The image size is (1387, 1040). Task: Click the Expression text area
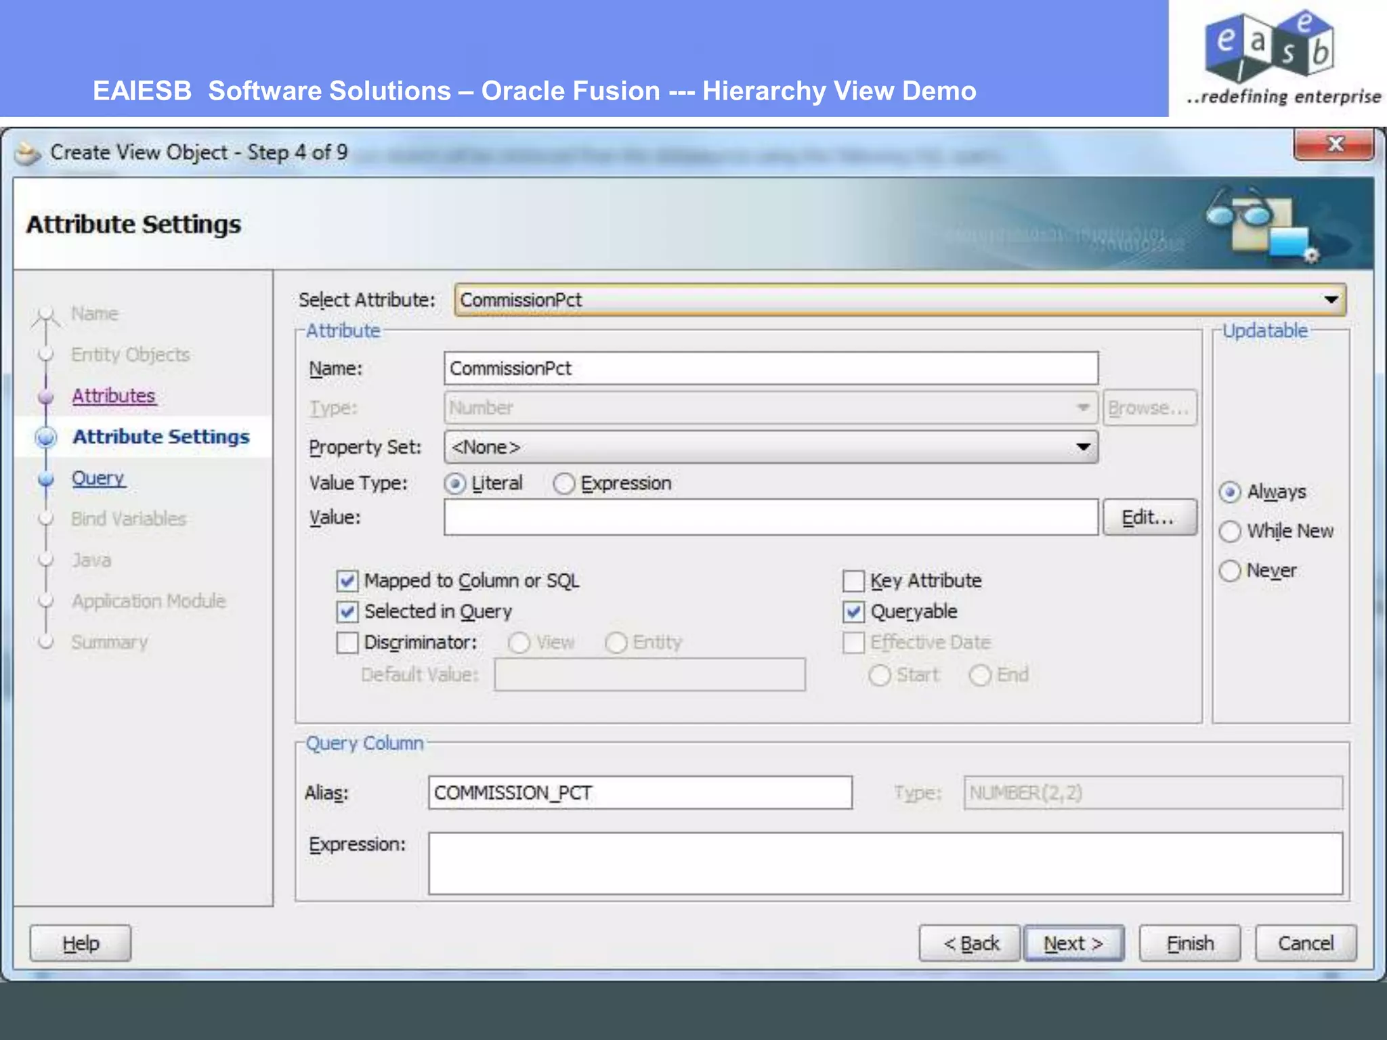tap(885, 864)
